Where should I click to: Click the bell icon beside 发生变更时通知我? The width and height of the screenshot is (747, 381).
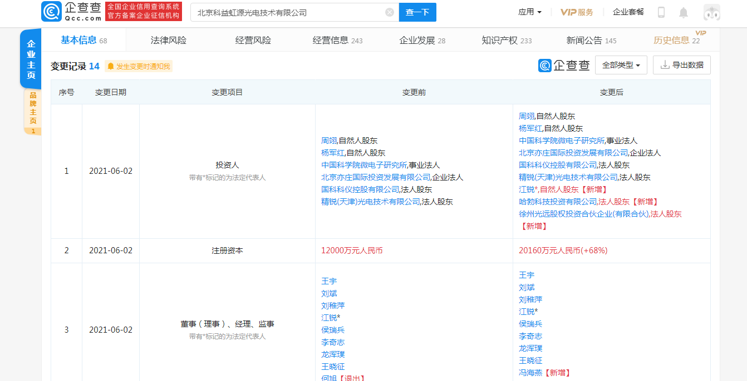tap(111, 66)
